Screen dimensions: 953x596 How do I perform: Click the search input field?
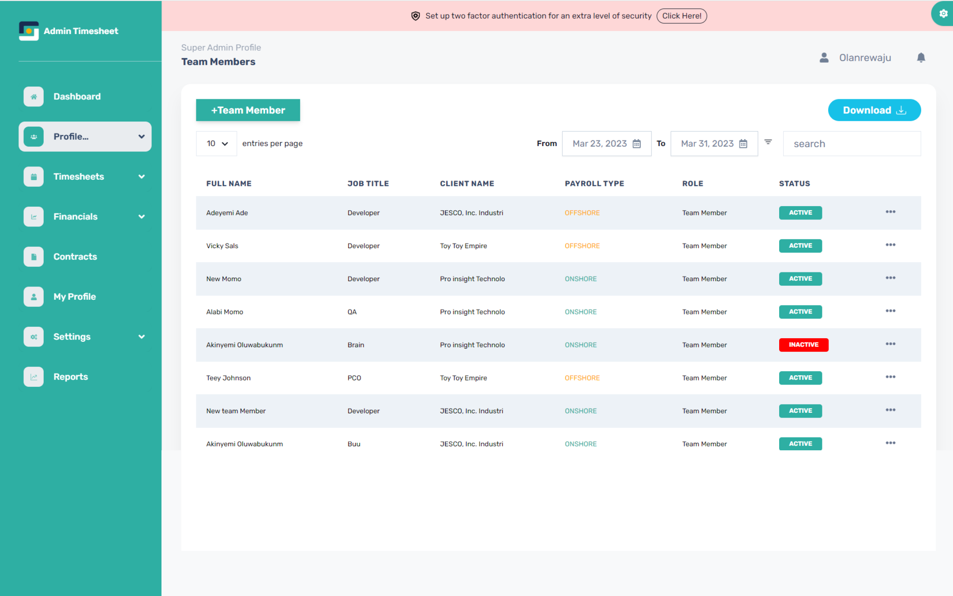(x=852, y=144)
